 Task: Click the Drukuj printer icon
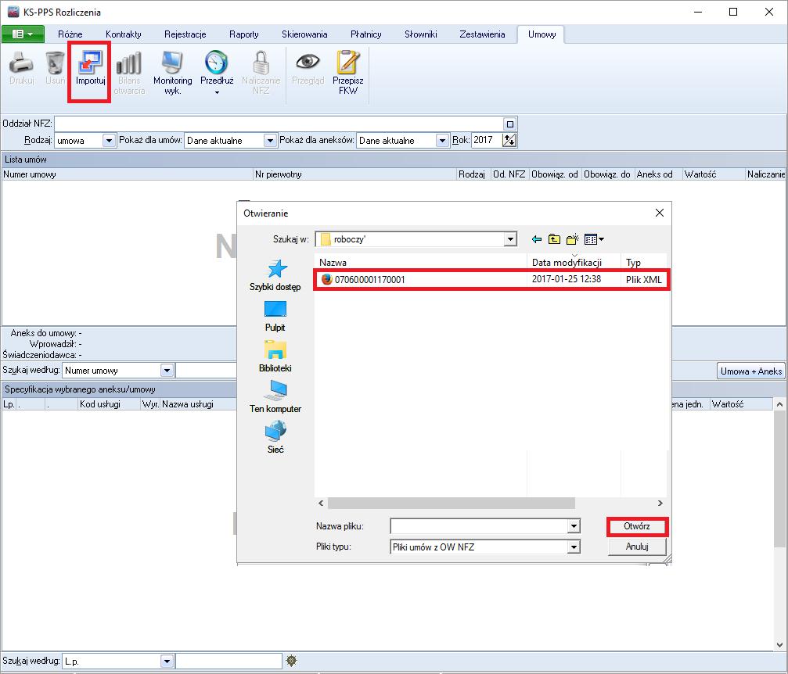[x=21, y=63]
